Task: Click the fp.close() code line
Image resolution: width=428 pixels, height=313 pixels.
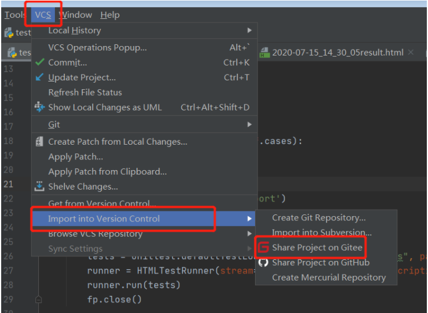Action: click(x=115, y=299)
